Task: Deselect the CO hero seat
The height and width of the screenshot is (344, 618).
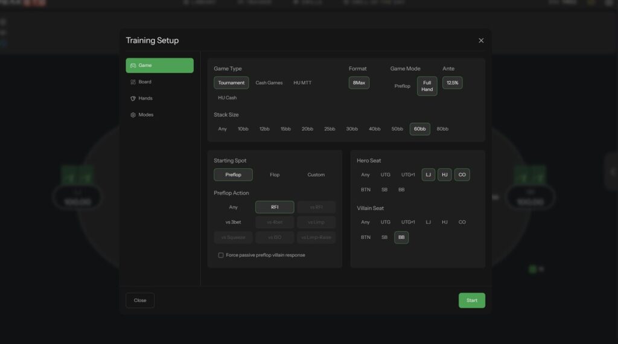Action: [462, 175]
